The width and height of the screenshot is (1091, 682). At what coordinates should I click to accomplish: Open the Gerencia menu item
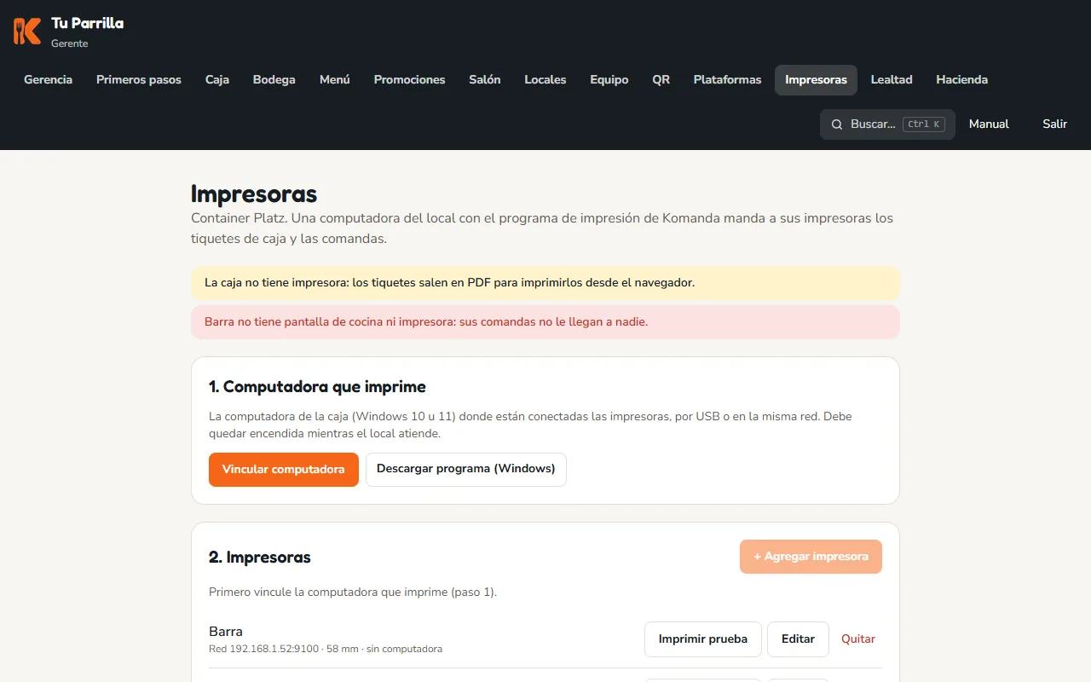pyautogui.click(x=48, y=80)
